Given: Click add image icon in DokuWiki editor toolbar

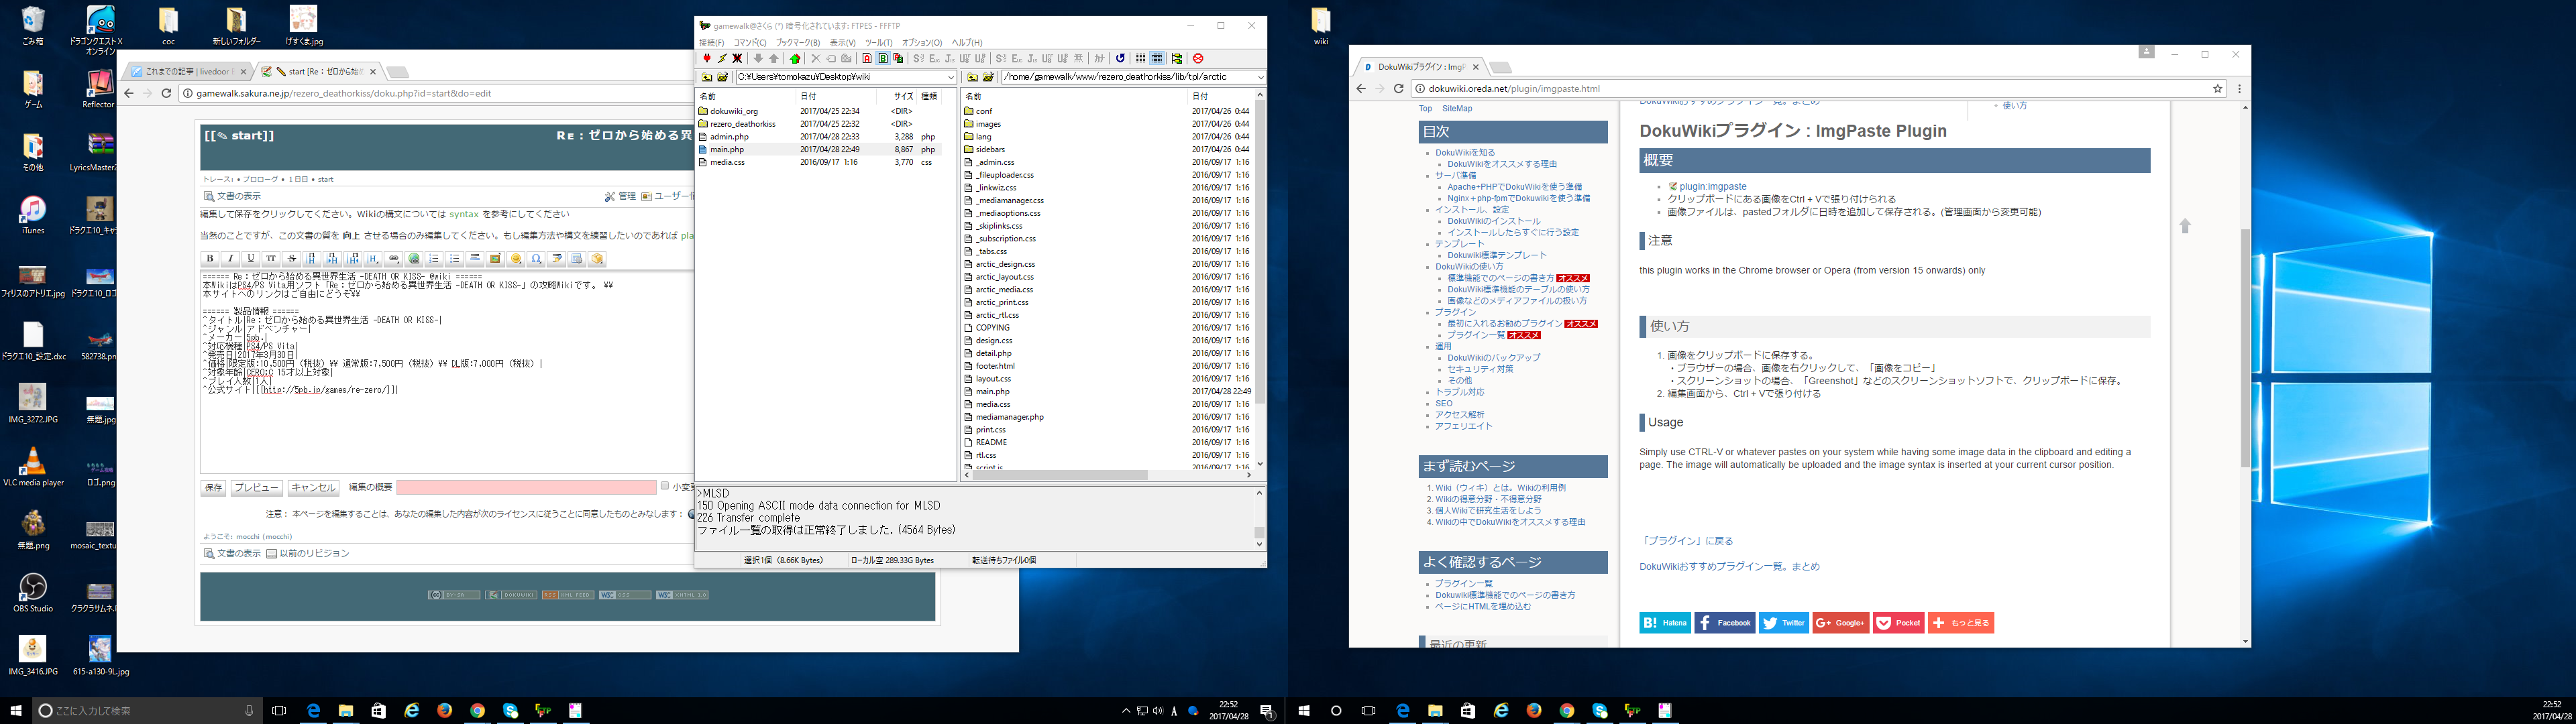Looking at the screenshot, I should (x=495, y=259).
